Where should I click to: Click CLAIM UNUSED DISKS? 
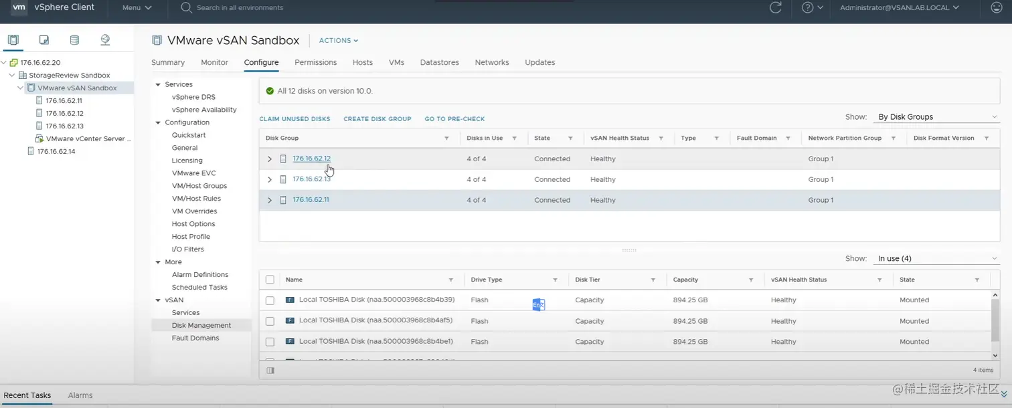tap(295, 119)
